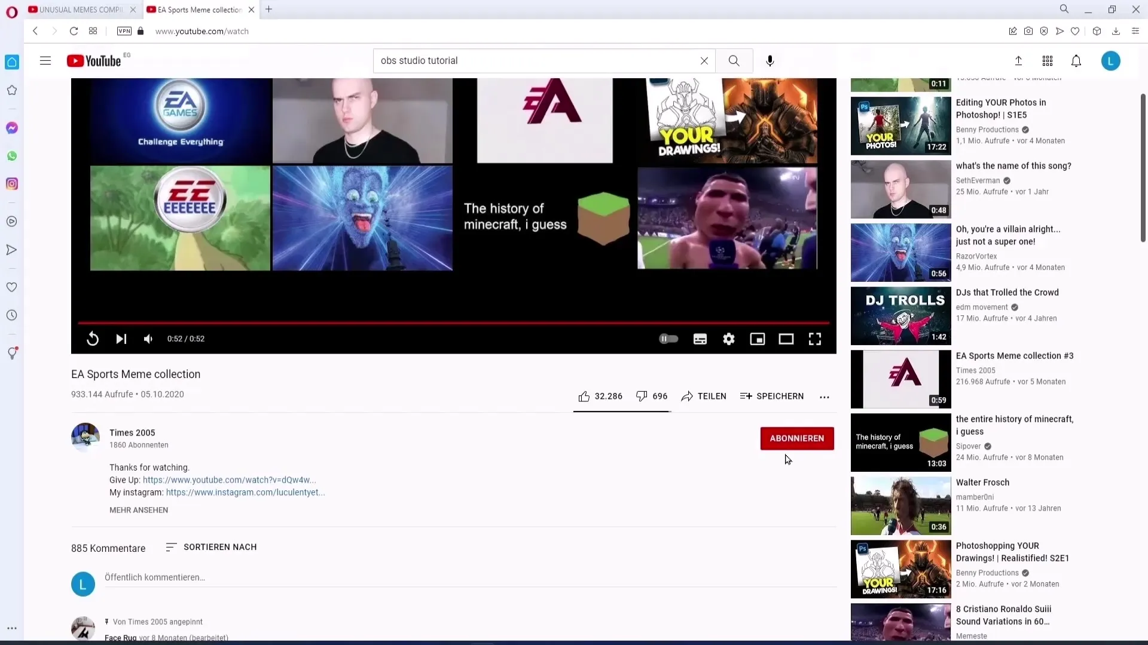Viewport: 1148px width, 645px height.
Task: Open Instagram in Opera sidebar
Action: point(12,184)
